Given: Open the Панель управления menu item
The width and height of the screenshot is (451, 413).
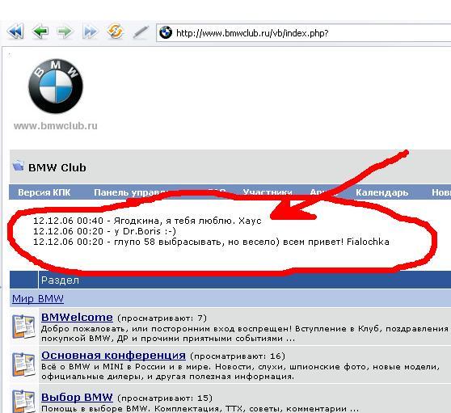Looking at the screenshot, I should [x=131, y=192].
